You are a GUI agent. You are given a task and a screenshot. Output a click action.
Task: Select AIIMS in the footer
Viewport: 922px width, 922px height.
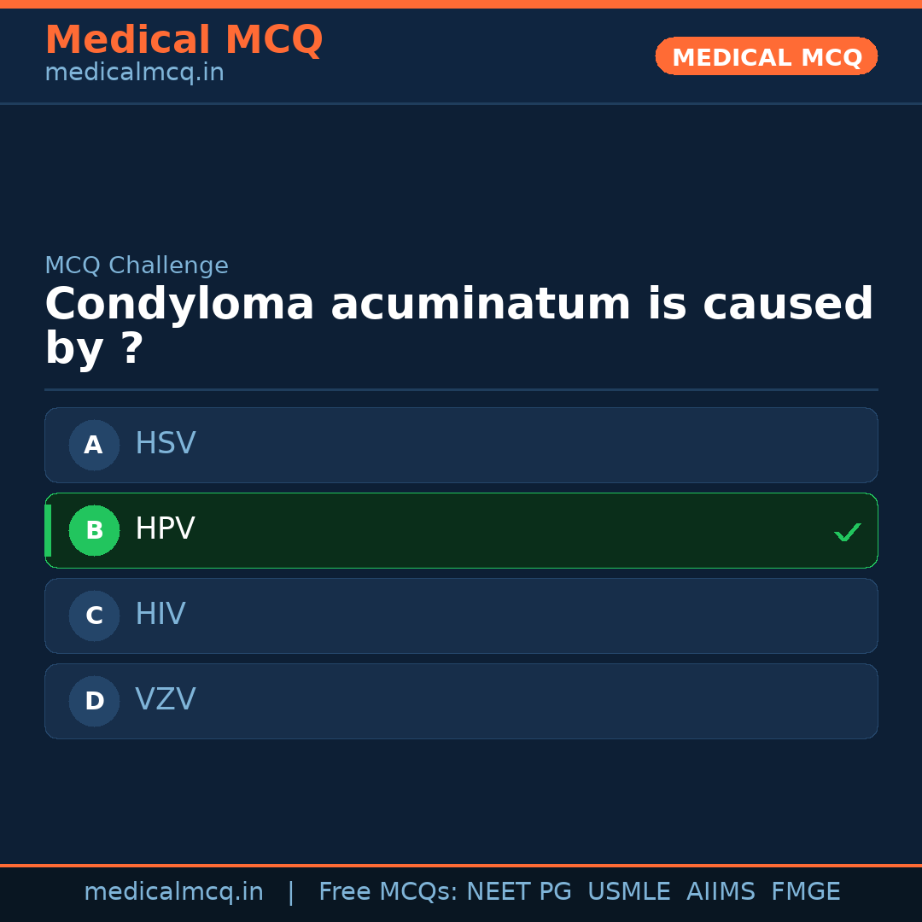[721, 892]
